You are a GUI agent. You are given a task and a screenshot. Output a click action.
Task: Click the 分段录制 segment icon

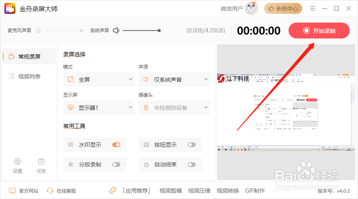coord(71,165)
